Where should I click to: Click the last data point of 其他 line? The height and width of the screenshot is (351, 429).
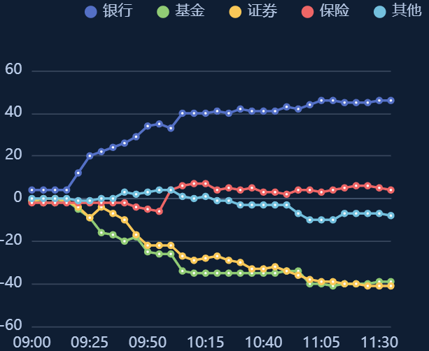391,215
